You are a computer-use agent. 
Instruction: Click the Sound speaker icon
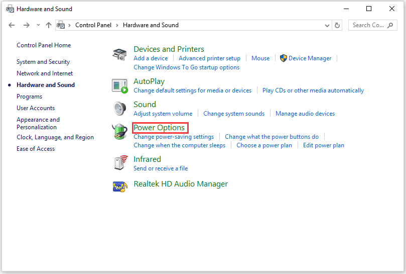point(119,109)
